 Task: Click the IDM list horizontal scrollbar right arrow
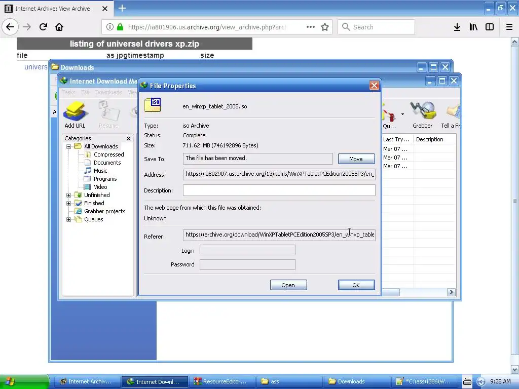coord(451,292)
